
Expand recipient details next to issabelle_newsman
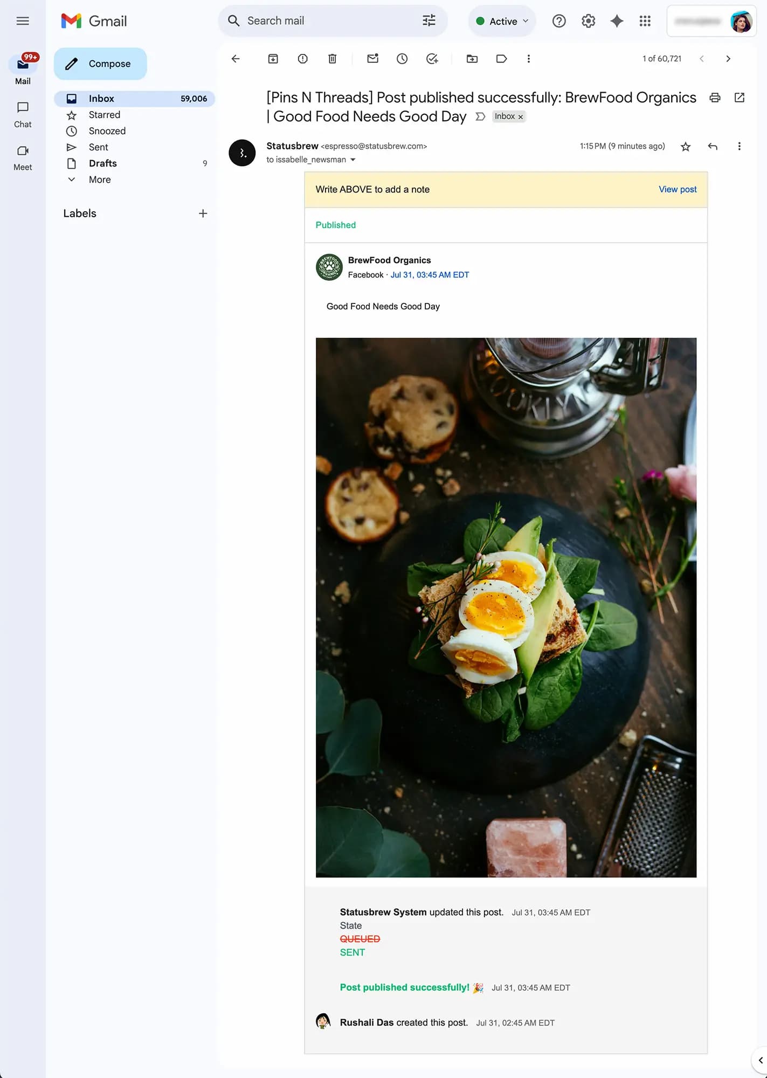click(353, 160)
